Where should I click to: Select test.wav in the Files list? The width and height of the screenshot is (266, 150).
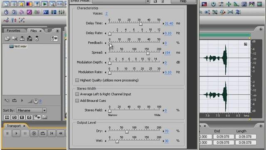(x=18, y=46)
